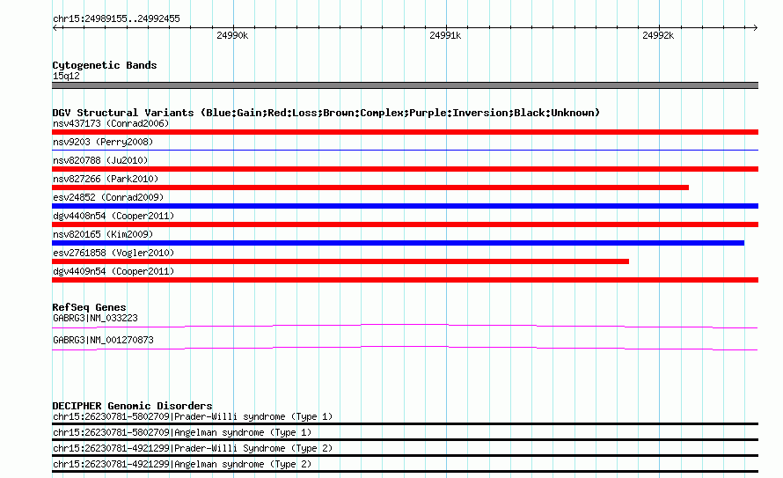783x478 pixels.
Task: Click the 24991k ruler tick label
Action: [x=445, y=35]
